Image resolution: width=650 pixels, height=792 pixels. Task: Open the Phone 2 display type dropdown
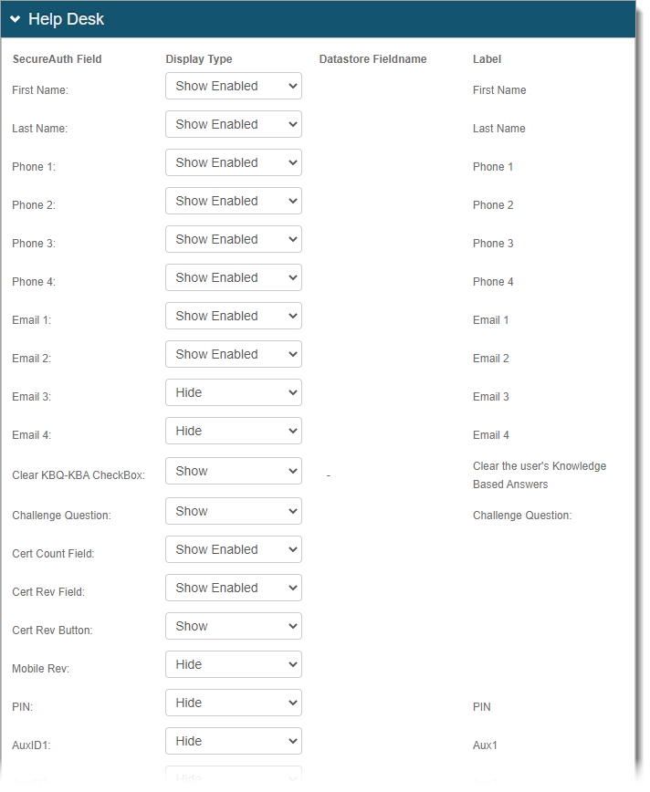(x=233, y=200)
